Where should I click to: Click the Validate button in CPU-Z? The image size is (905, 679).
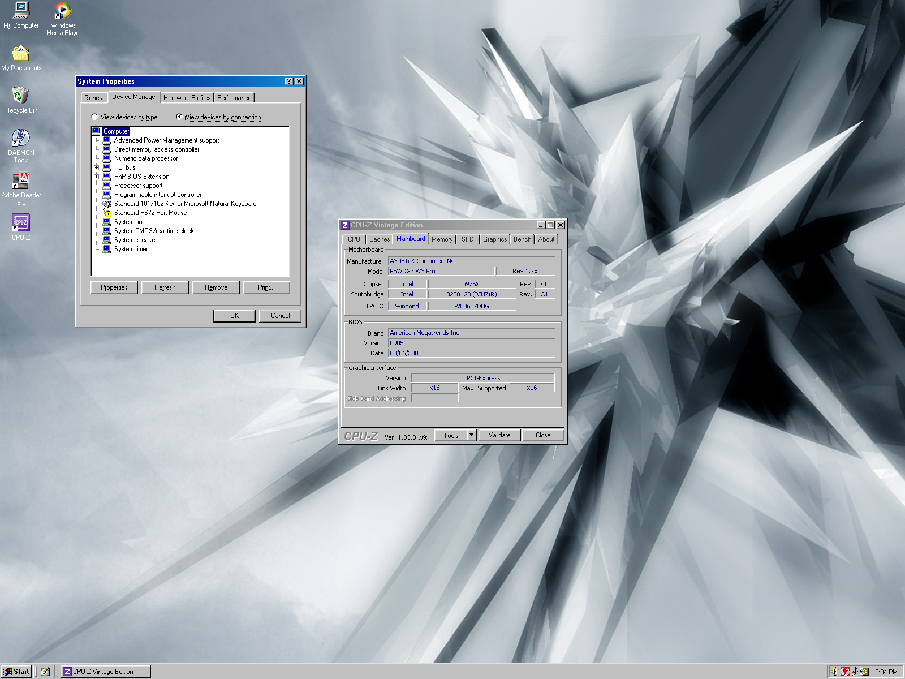pos(499,435)
